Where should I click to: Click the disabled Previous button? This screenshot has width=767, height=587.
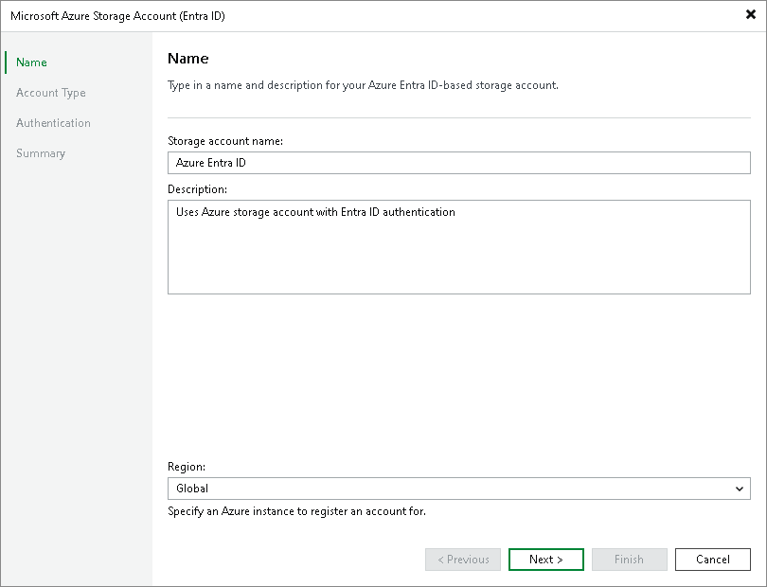pyautogui.click(x=463, y=560)
